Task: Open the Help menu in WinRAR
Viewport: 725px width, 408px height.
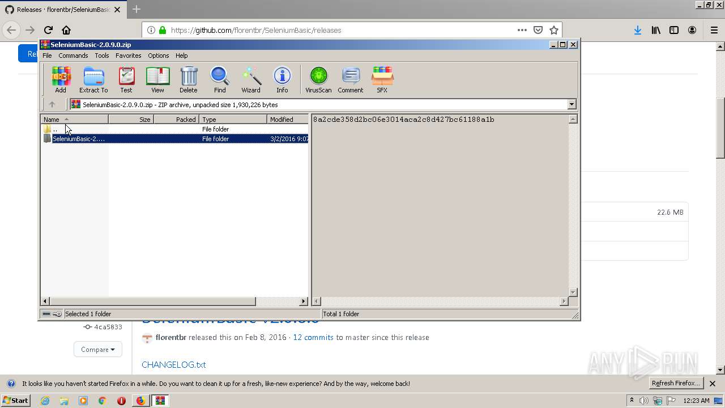Action: [x=181, y=56]
